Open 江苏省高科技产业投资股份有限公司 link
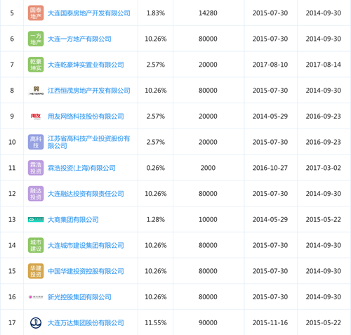This screenshot has height=335, width=351. tap(88, 142)
